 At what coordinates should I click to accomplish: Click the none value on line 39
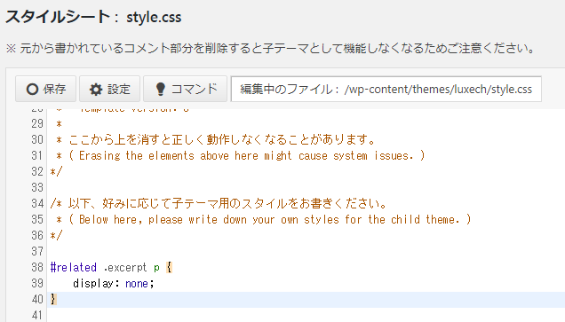(137, 284)
